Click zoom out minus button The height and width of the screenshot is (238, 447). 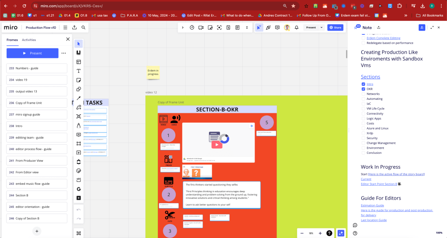302,233
